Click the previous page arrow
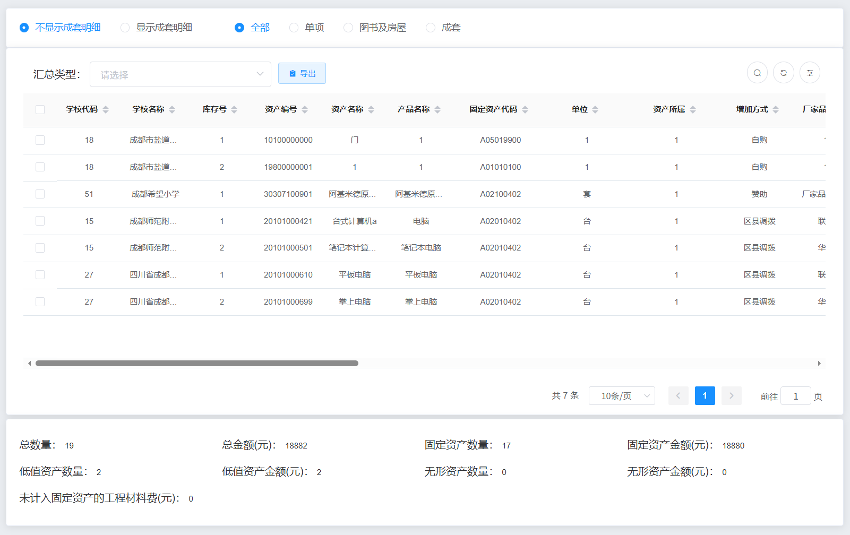850x535 pixels. [x=678, y=395]
